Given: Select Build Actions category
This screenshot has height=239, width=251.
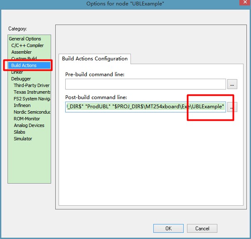Looking at the screenshot, I should [29, 65].
